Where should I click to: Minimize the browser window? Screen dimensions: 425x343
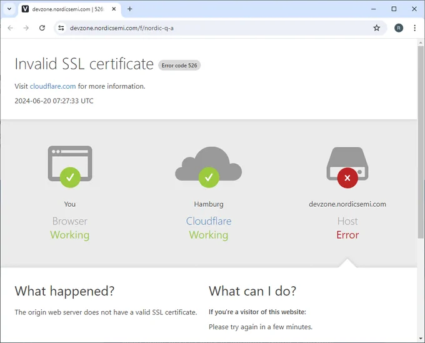[x=374, y=9]
